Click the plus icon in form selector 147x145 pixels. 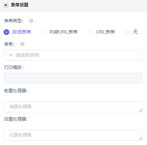(11, 55)
